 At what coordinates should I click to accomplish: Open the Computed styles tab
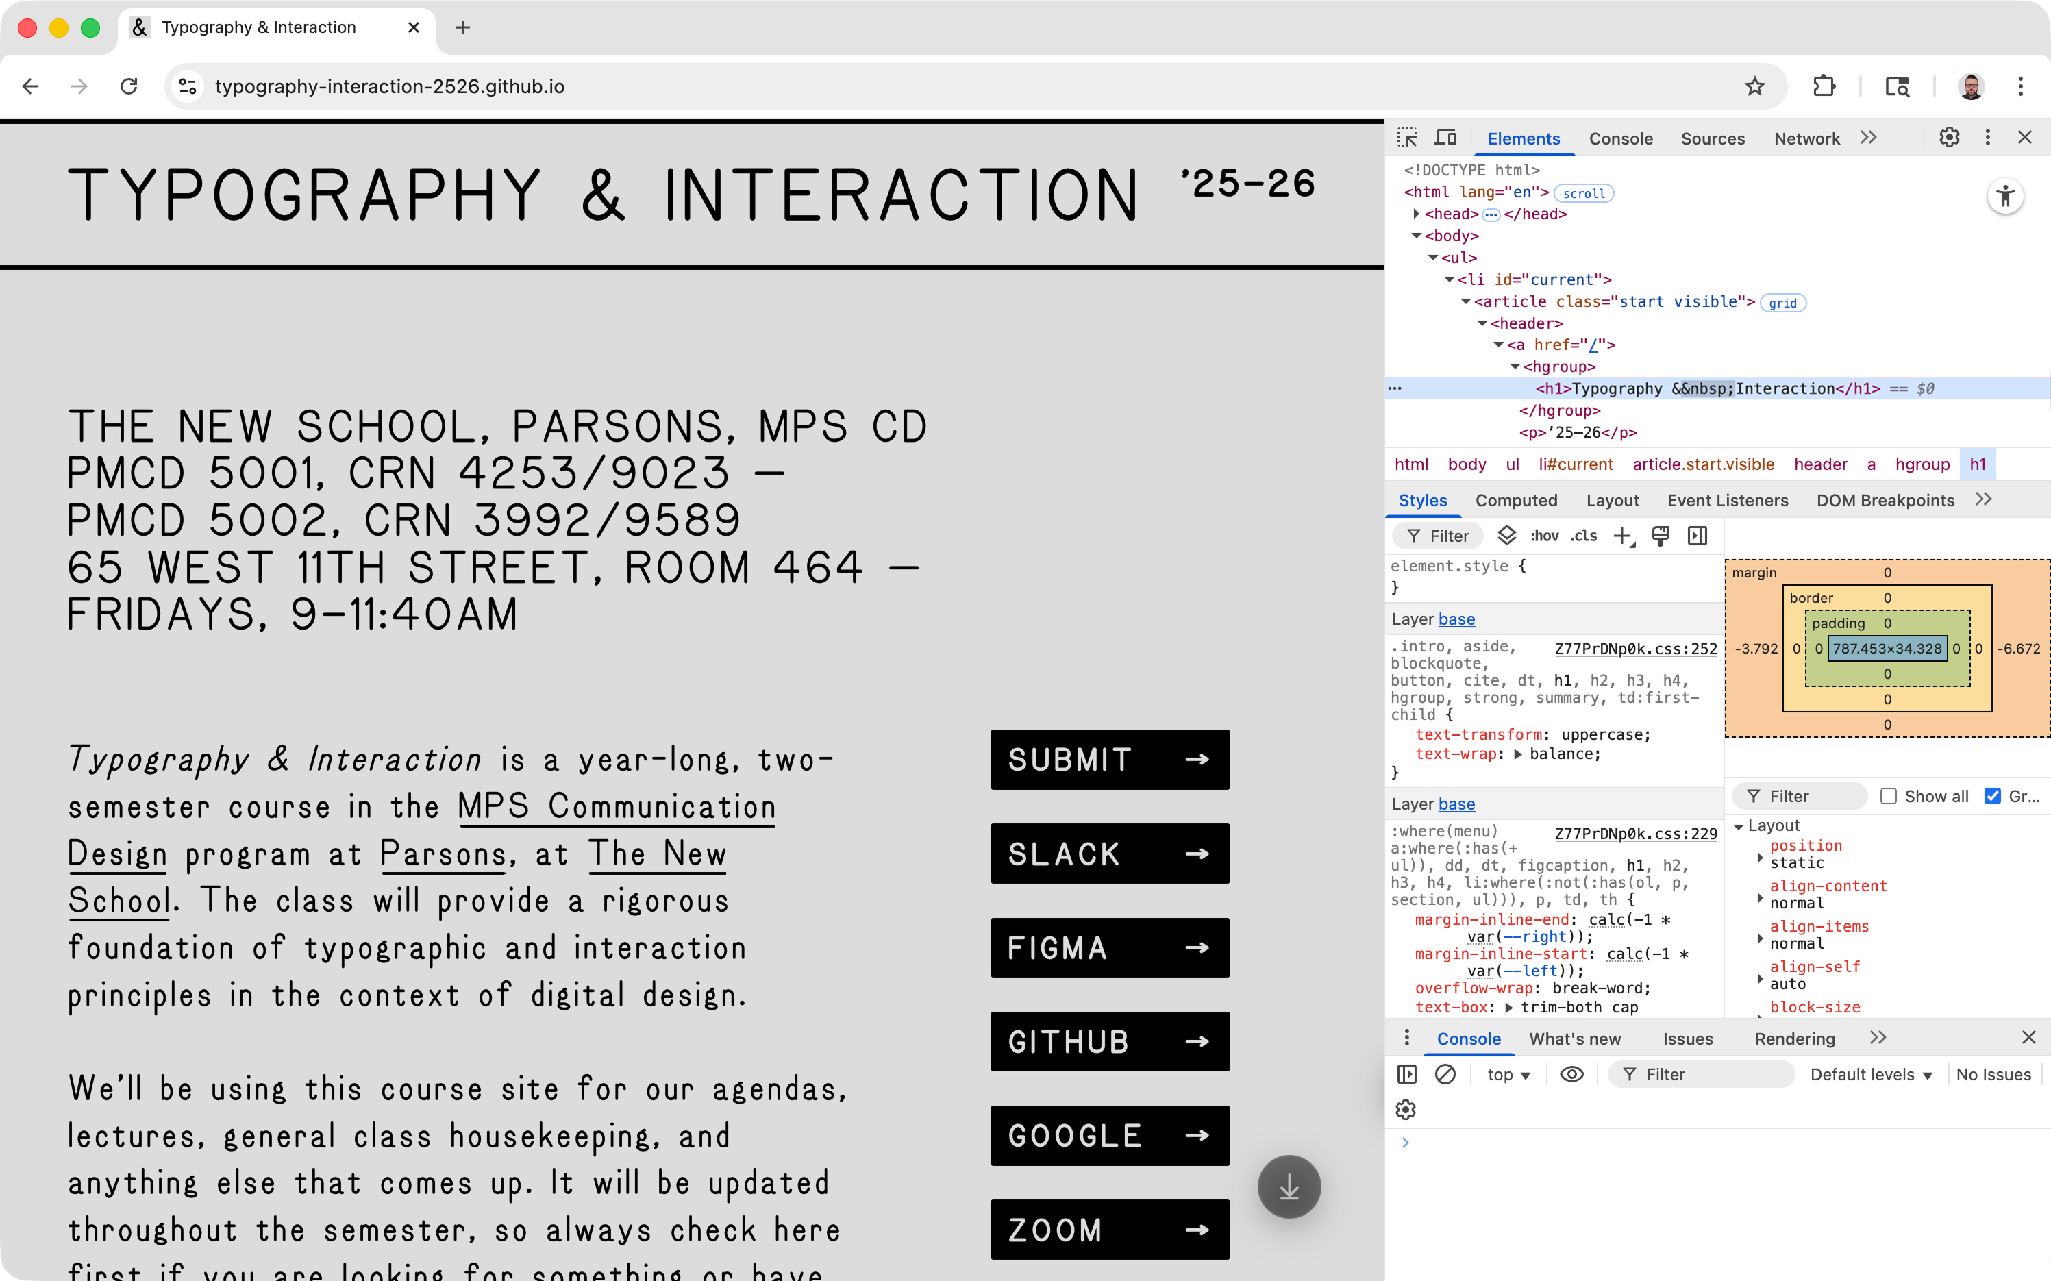point(1515,501)
